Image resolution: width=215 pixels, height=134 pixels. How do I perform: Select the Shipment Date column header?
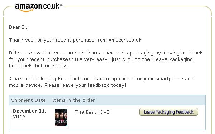point(28,100)
